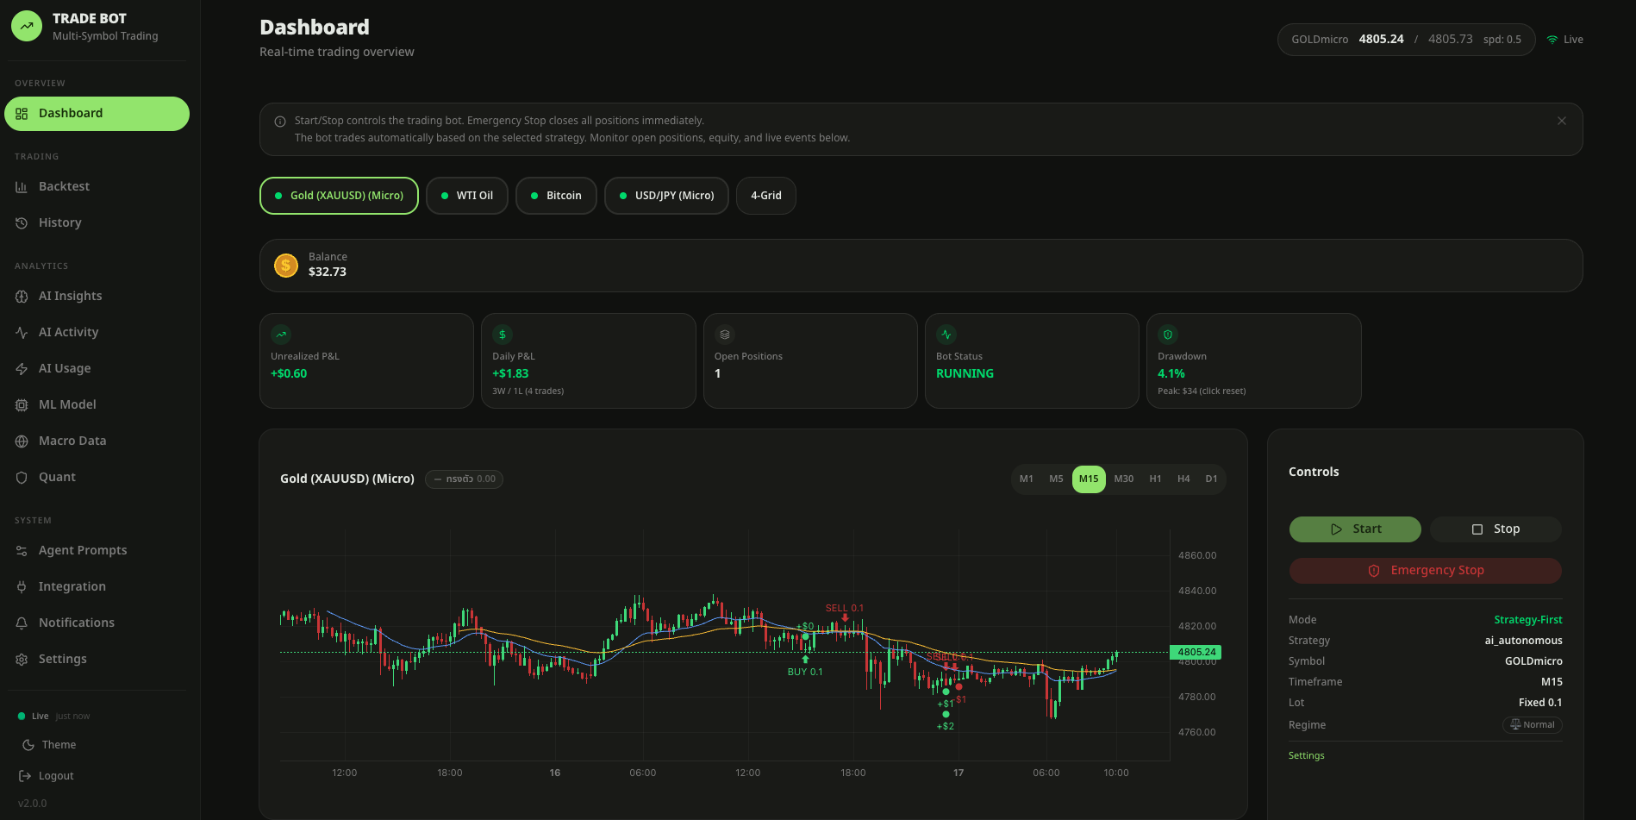
Task: Click the Backtest bar chart icon
Action: click(x=22, y=187)
